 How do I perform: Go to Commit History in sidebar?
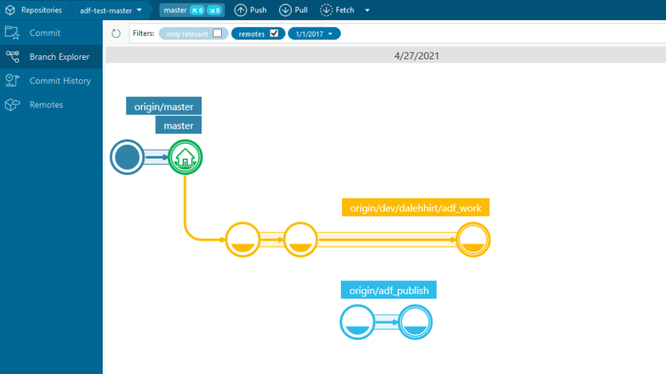click(60, 81)
